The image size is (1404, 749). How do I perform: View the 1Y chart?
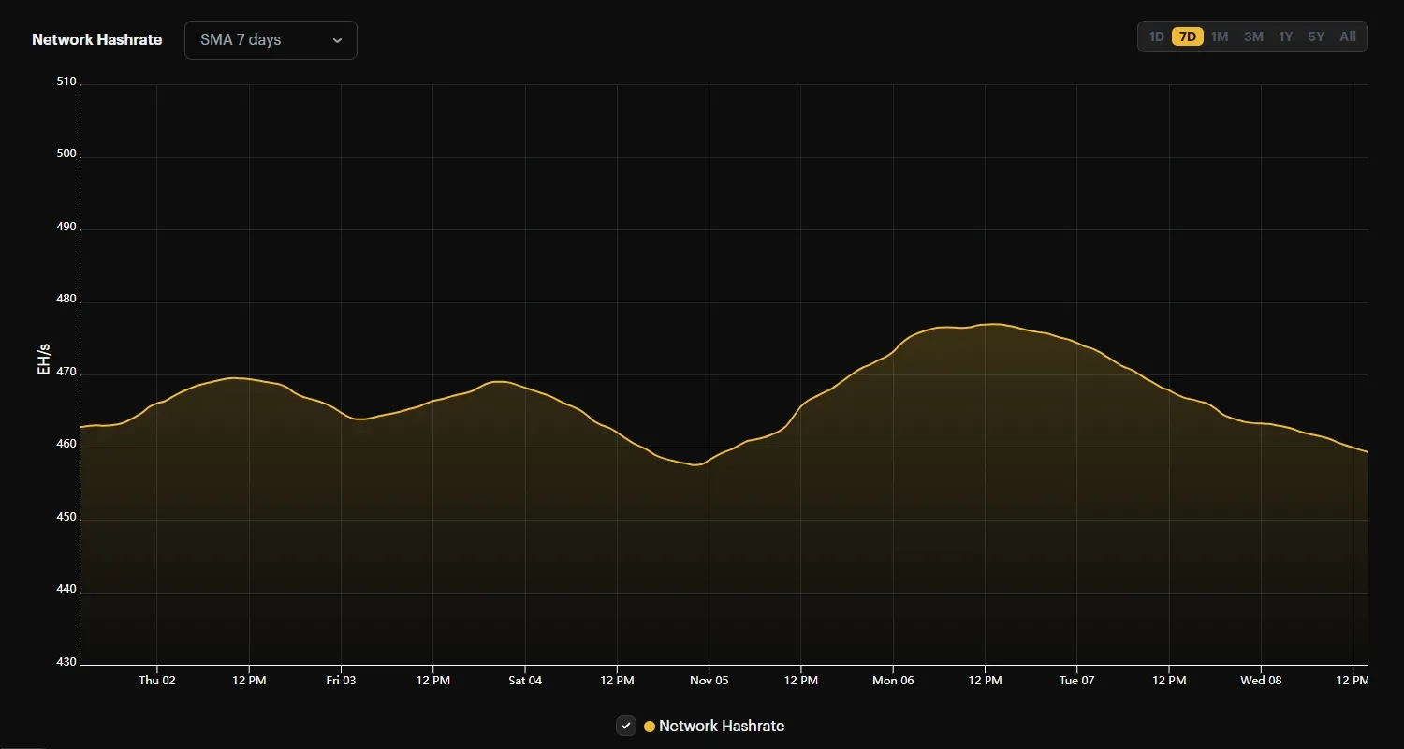point(1285,37)
